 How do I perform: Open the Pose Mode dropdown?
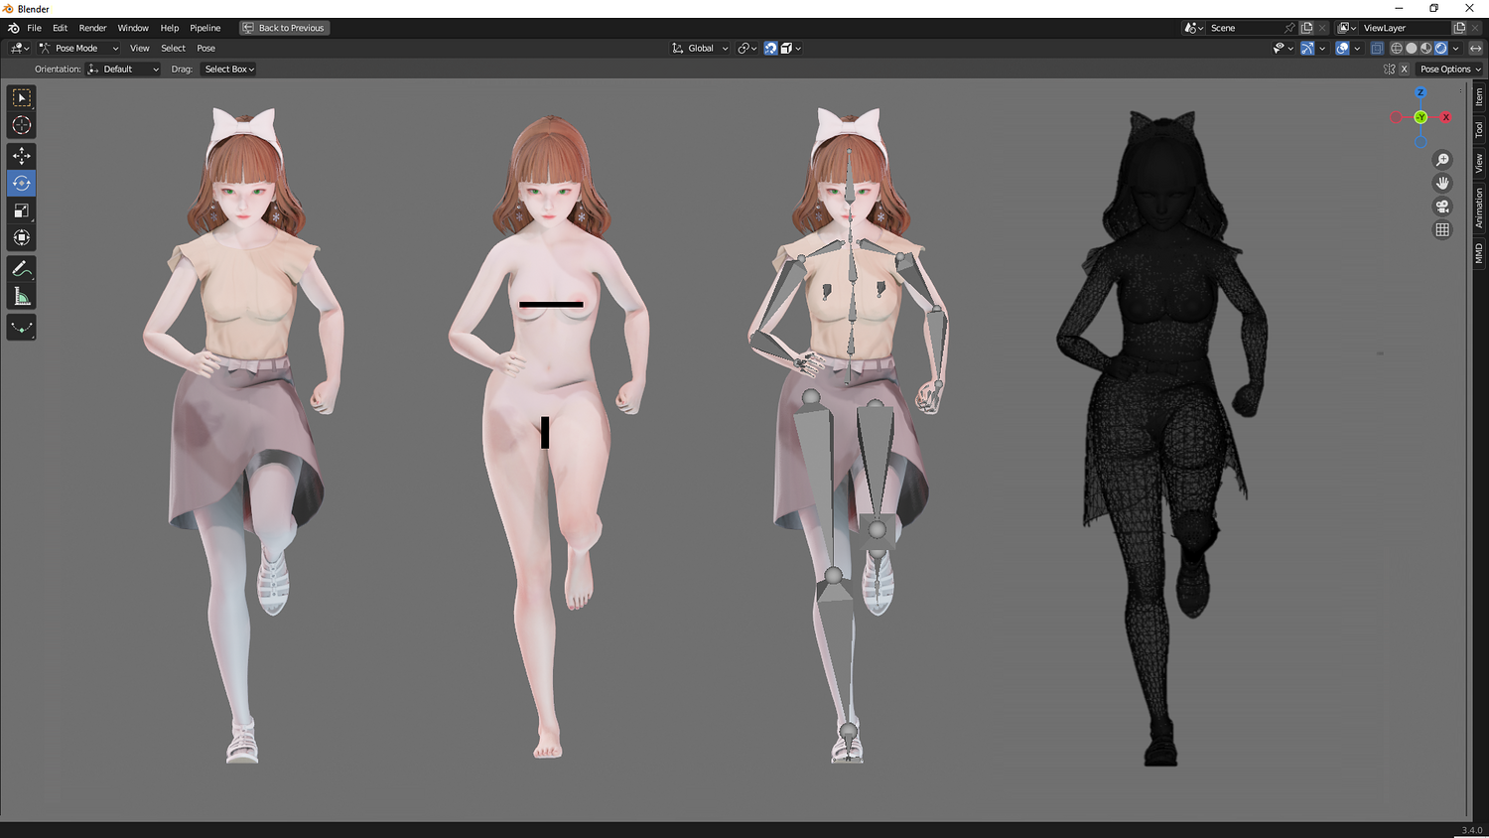[78, 48]
